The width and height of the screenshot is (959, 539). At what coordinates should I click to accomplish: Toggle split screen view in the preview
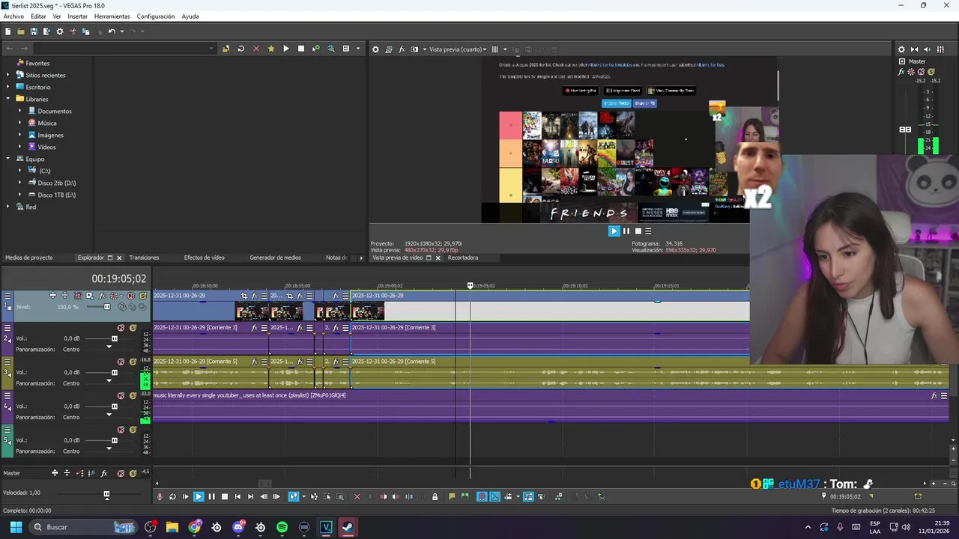(x=414, y=49)
